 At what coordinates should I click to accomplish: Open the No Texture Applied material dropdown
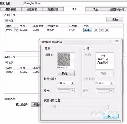click(112, 61)
